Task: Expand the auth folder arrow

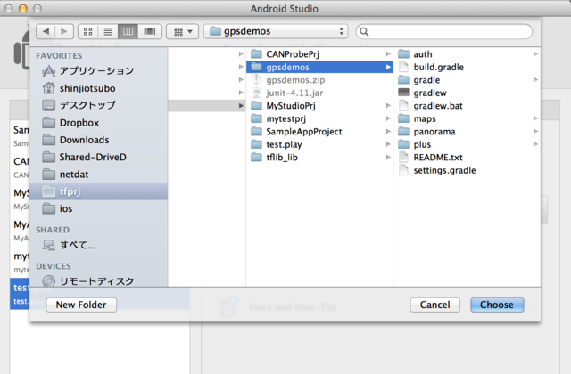Action: coord(535,54)
